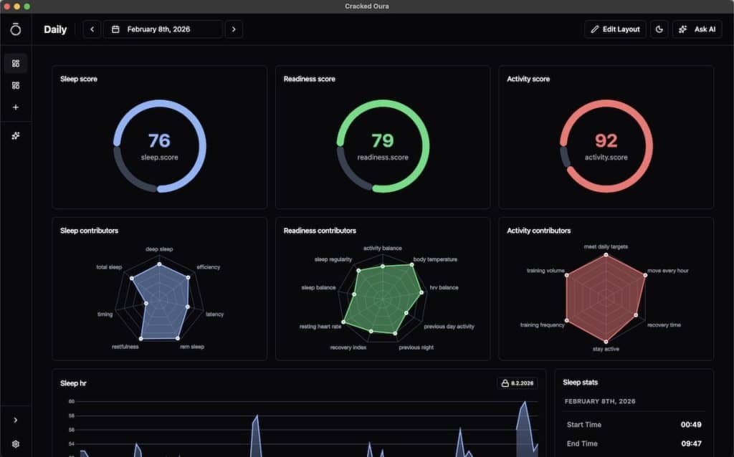Toggle the 8.2.2026 comparison date on Sleep hr
The width and height of the screenshot is (734, 457).
click(516, 383)
